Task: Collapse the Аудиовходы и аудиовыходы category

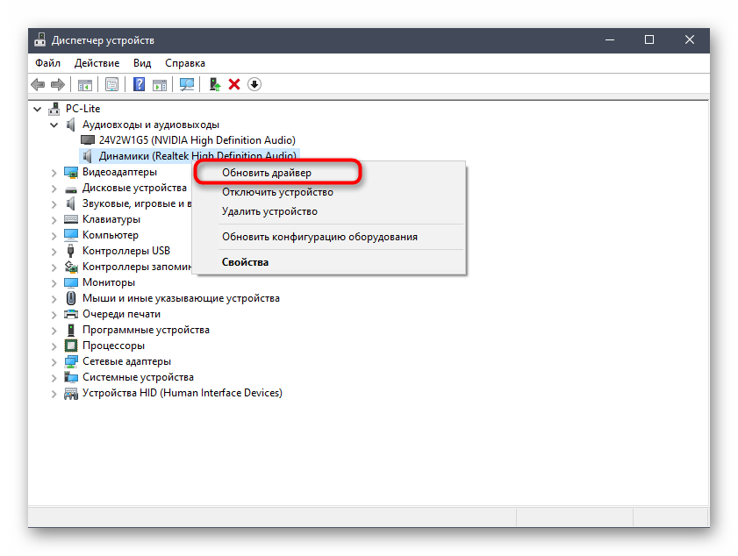Action: pyautogui.click(x=54, y=125)
